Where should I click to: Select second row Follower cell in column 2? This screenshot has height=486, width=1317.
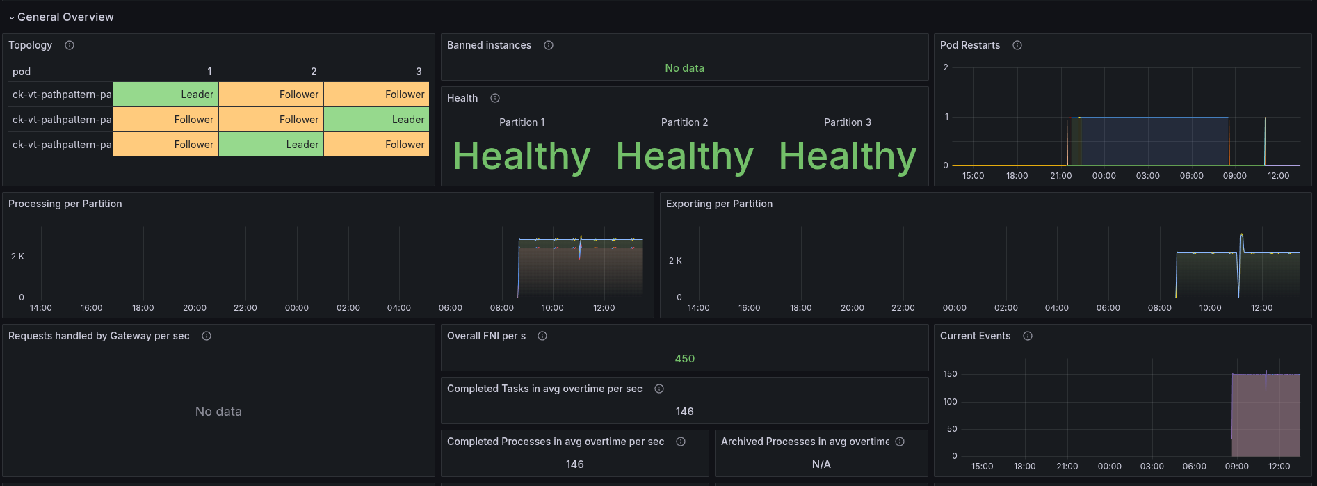point(271,120)
